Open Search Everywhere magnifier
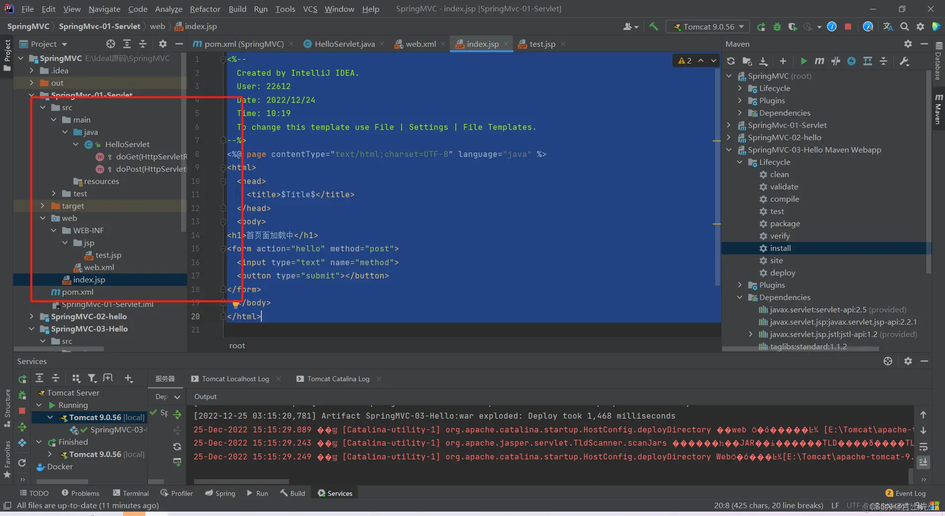Viewport: 945px width, 516px height. click(x=905, y=27)
